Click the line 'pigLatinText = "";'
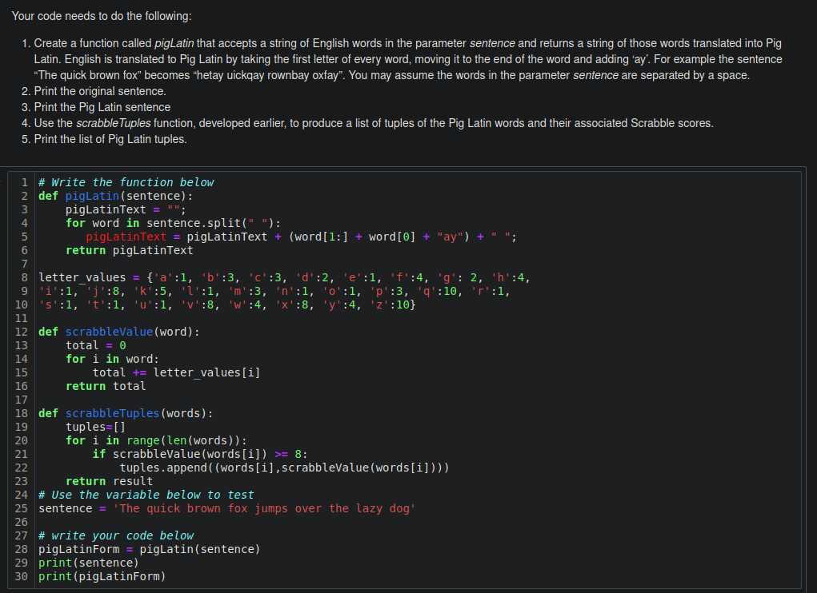This screenshot has width=817, height=593. pyautogui.click(x=126, y=209)
